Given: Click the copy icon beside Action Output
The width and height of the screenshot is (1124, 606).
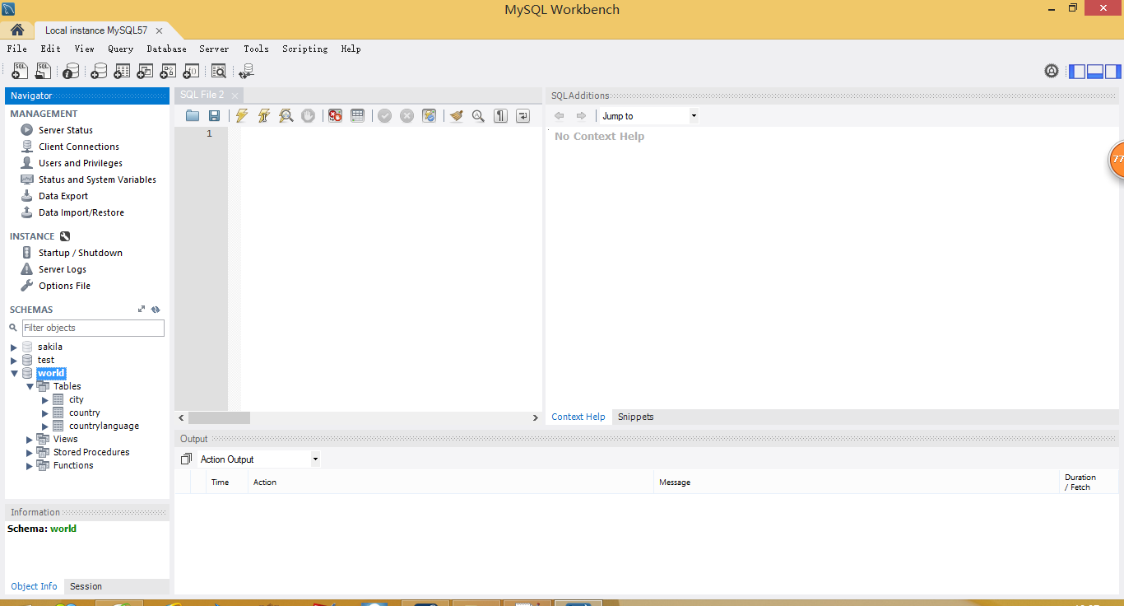Looking at the screenshot, I should click(186, 459).
